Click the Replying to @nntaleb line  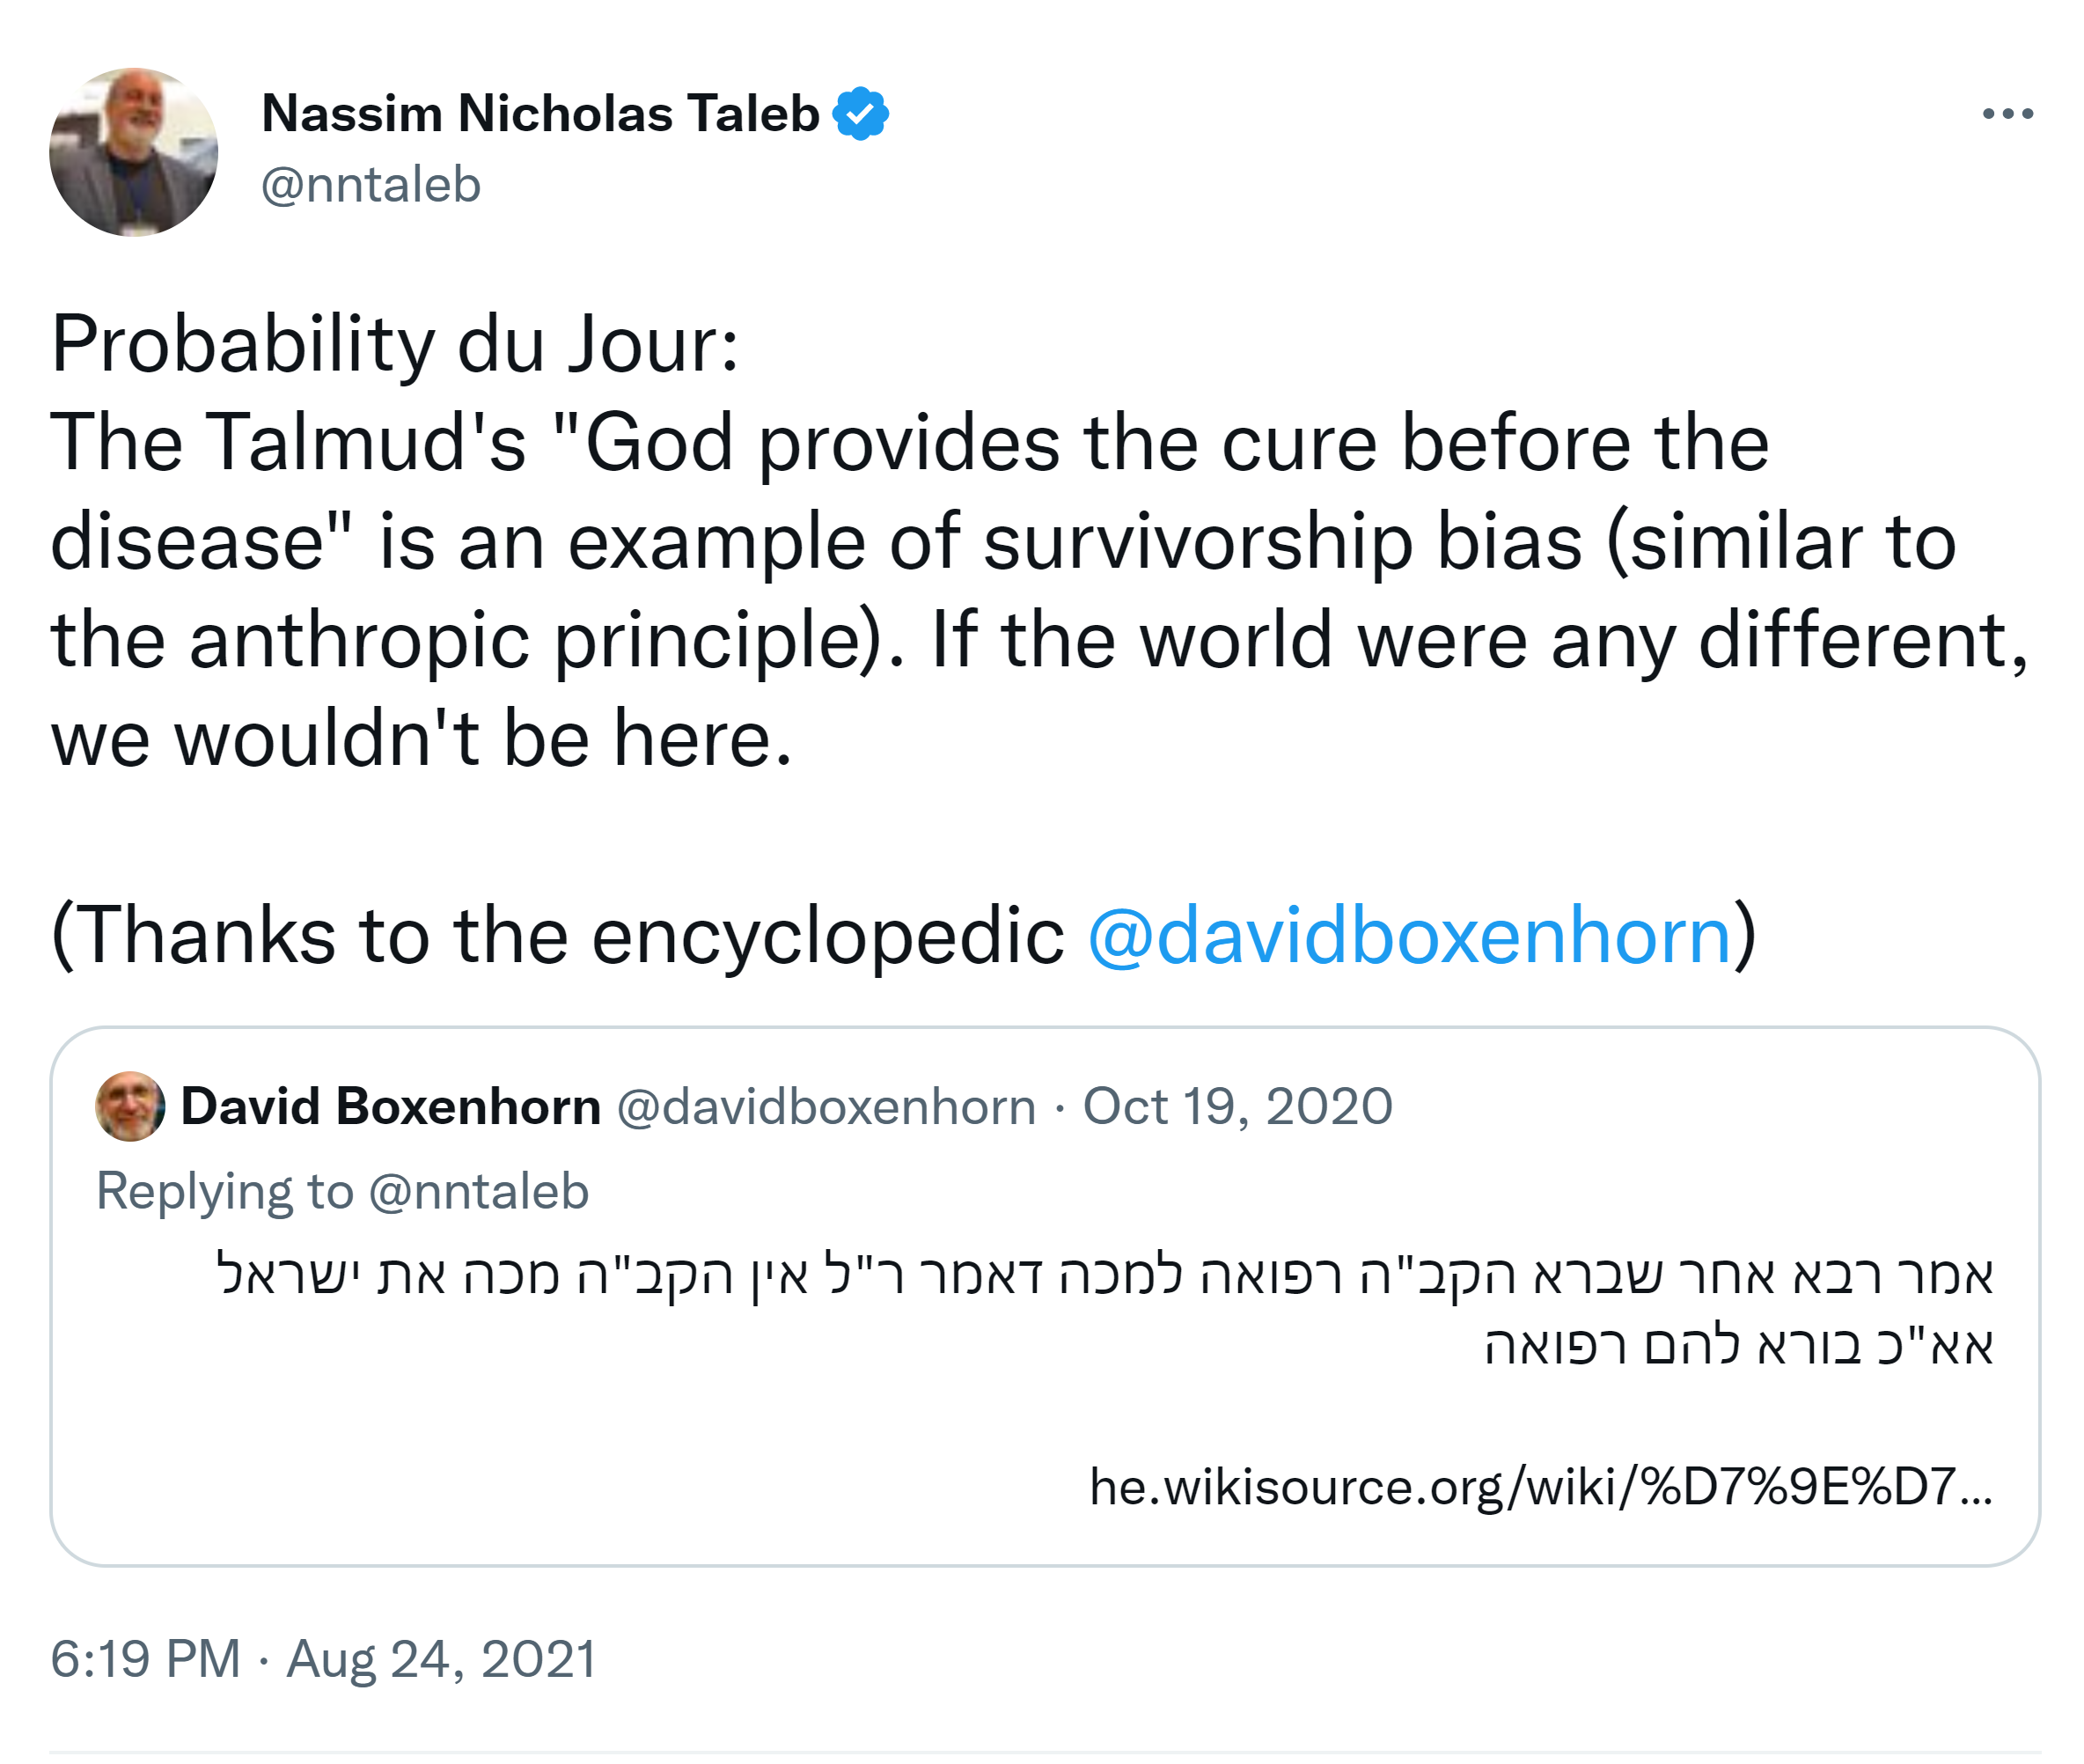click(342, 1191)
